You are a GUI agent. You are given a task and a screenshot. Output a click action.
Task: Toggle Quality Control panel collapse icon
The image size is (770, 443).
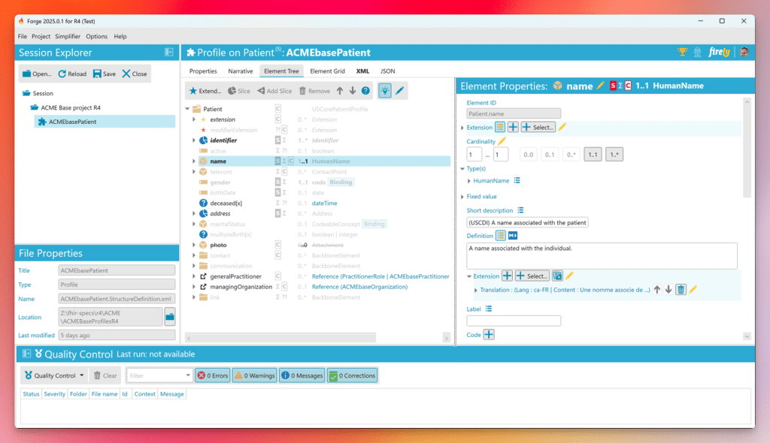click(x=26, y=354)
